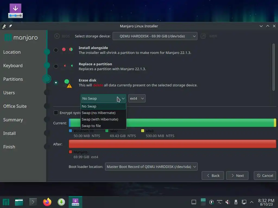Viewport: 278px width, 208px height.
Task: Click the installer window pin icon
Action: click(x=11, y=26)
